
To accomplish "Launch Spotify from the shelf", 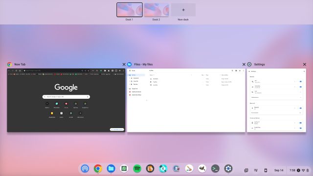I will tap(137, 169).
